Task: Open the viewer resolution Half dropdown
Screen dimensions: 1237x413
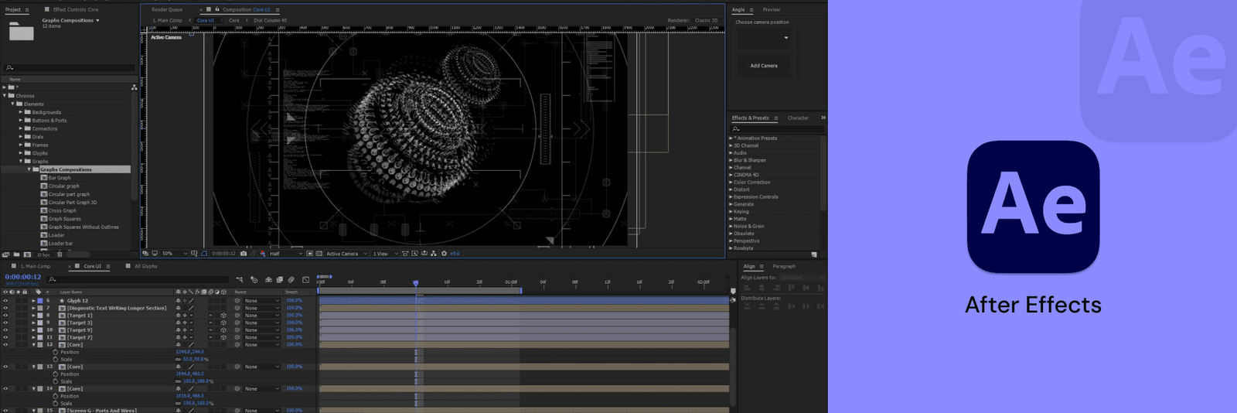Action: click(285, 254)
